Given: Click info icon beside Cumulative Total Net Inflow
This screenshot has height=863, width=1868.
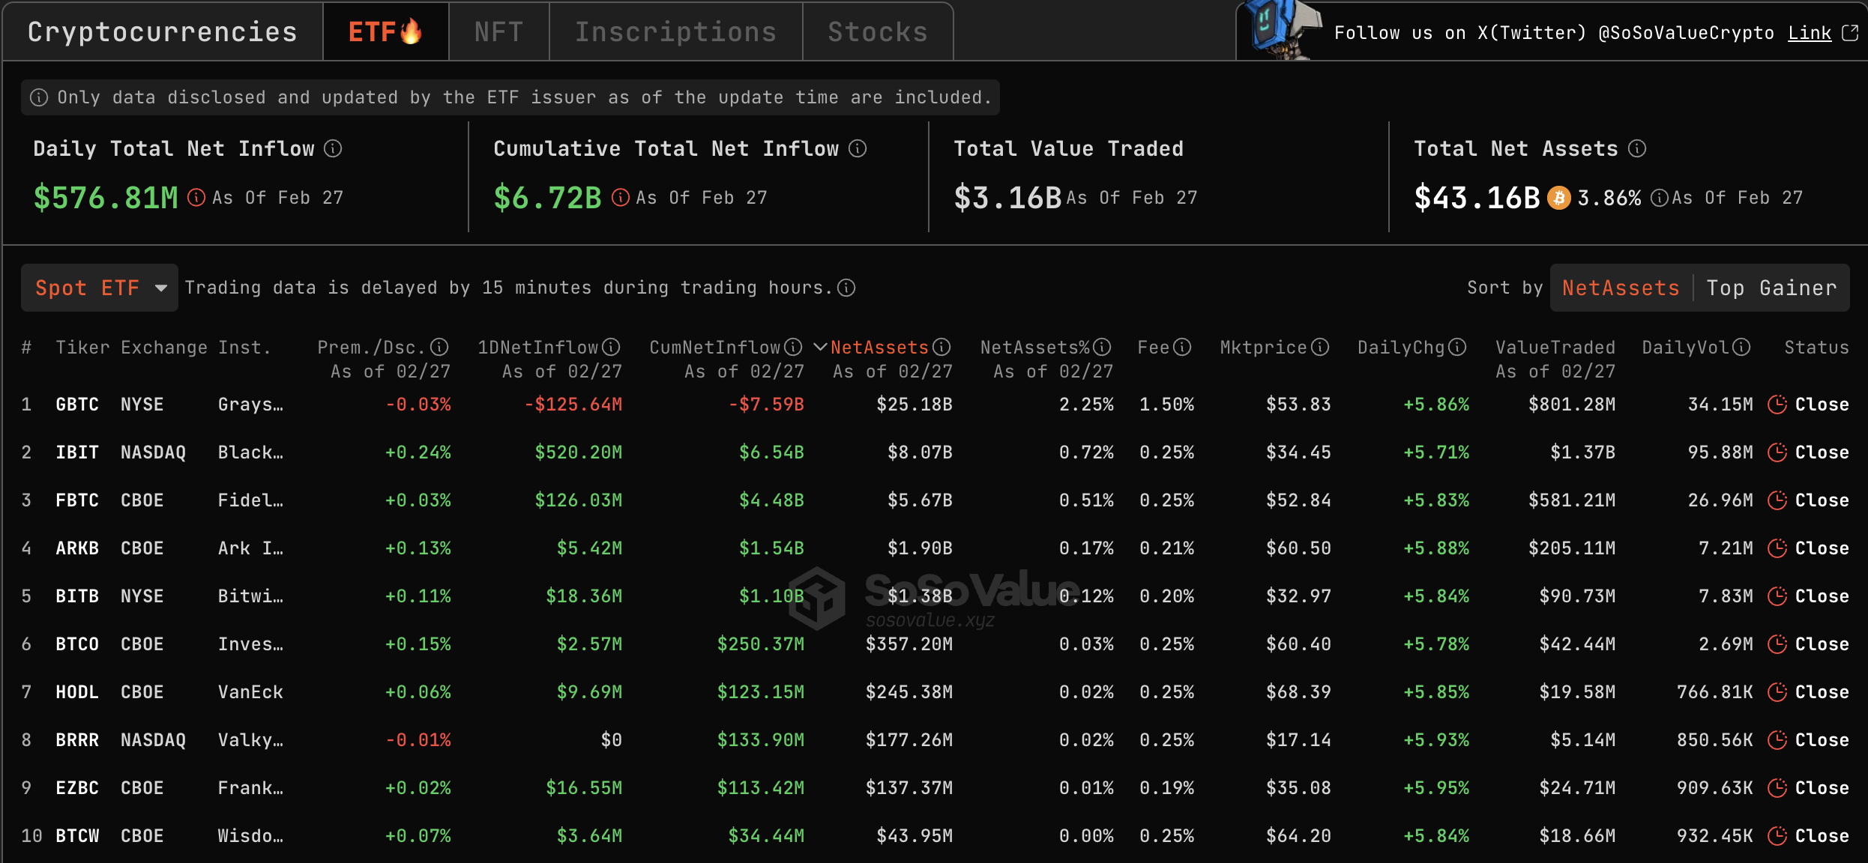Looking at the screenshot, I should pos(858,148).
